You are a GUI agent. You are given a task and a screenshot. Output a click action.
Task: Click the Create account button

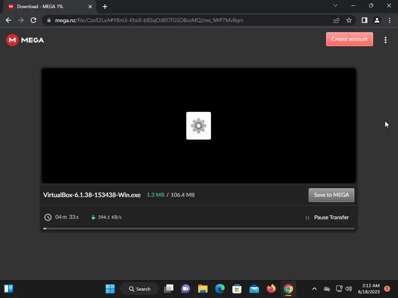[x=349, y=39]
